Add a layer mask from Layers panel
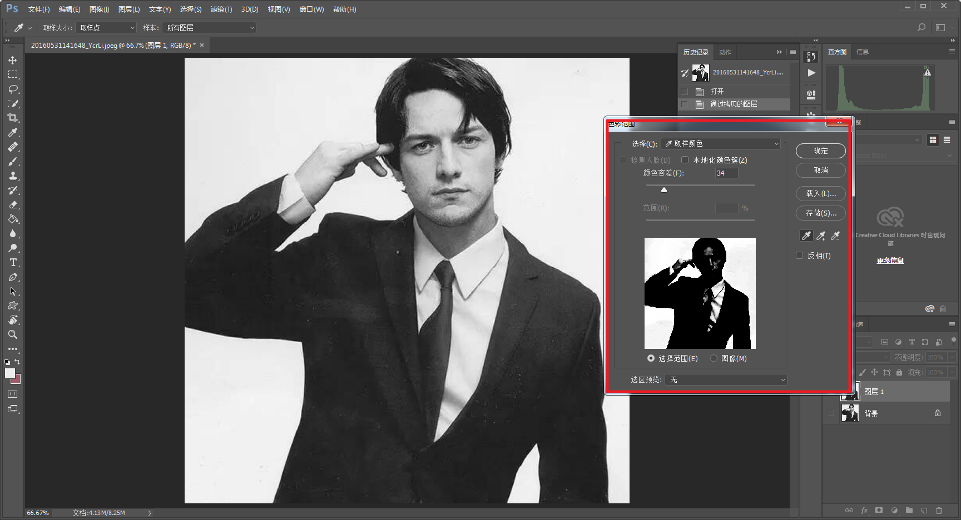The width and height of the screenshot is (961, 520). (879, 510)
